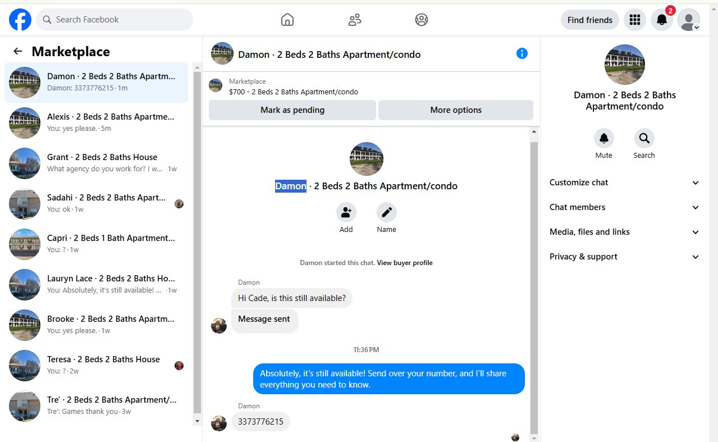Open More options for the listing
The image size is (718, 442).
[x=456, y=110]
